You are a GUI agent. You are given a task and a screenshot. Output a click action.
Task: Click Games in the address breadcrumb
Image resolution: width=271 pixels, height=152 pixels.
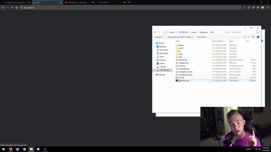pyautogui.click(x=194, y=33)
